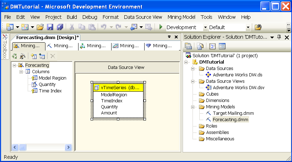Click the Solution Explorer Show All Files icon
The image size is (292, 162).
(x=200, y=46)
